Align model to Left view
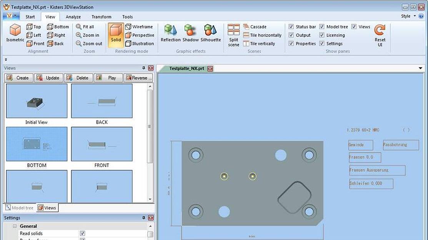Screen dimensions: 428x240 pyautogui.click(x=33, y=35)
